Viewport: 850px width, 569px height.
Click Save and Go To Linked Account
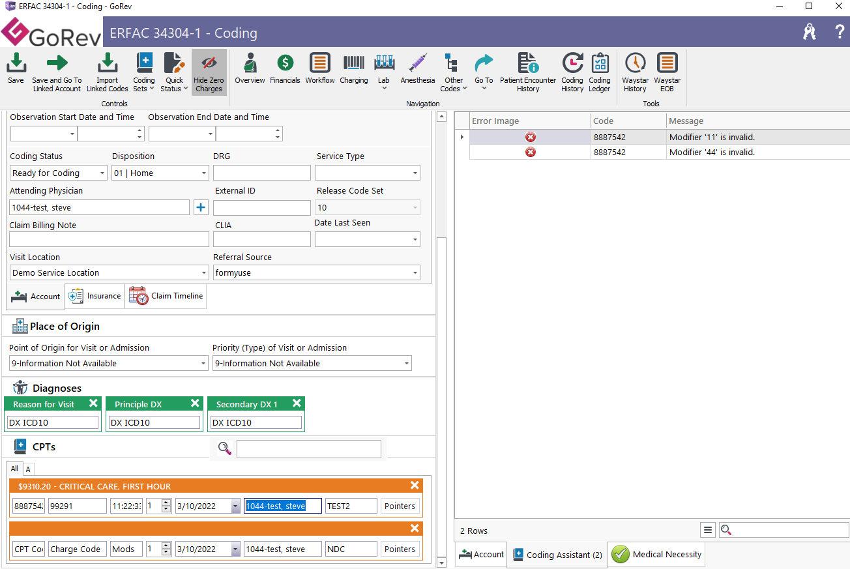point(57,72)
